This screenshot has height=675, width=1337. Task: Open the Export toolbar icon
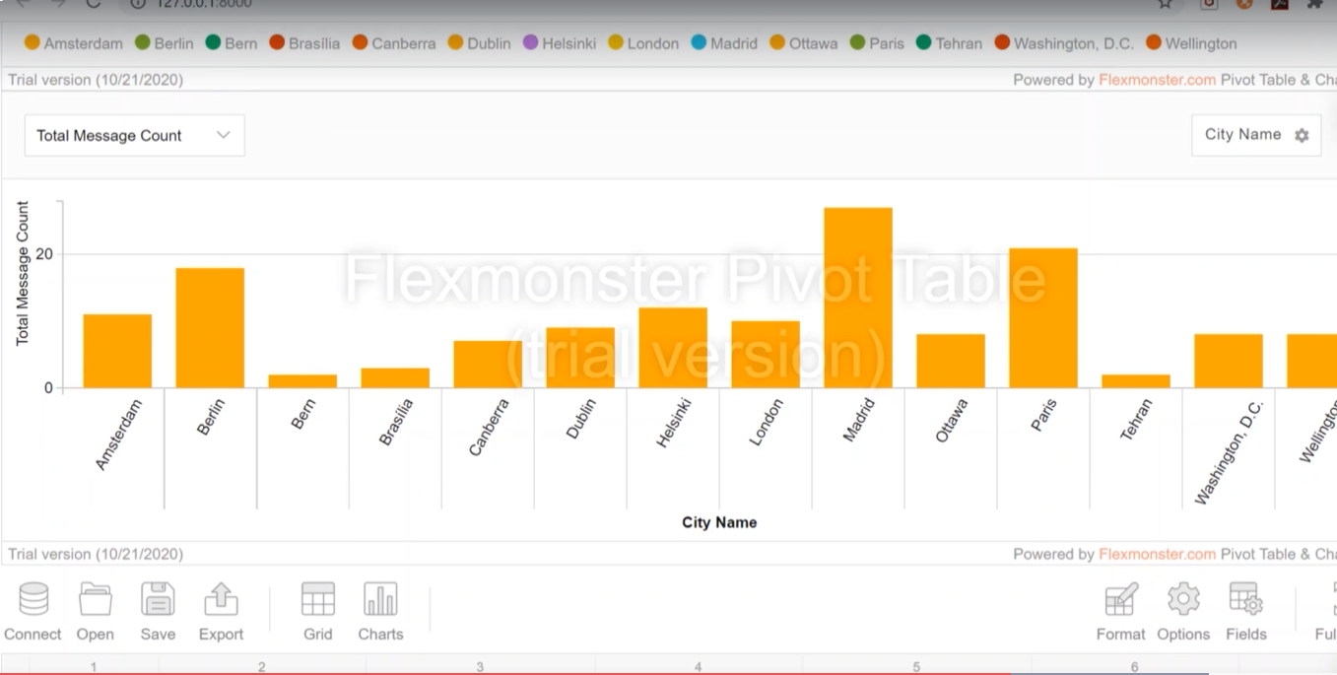[x=221, y=599]
